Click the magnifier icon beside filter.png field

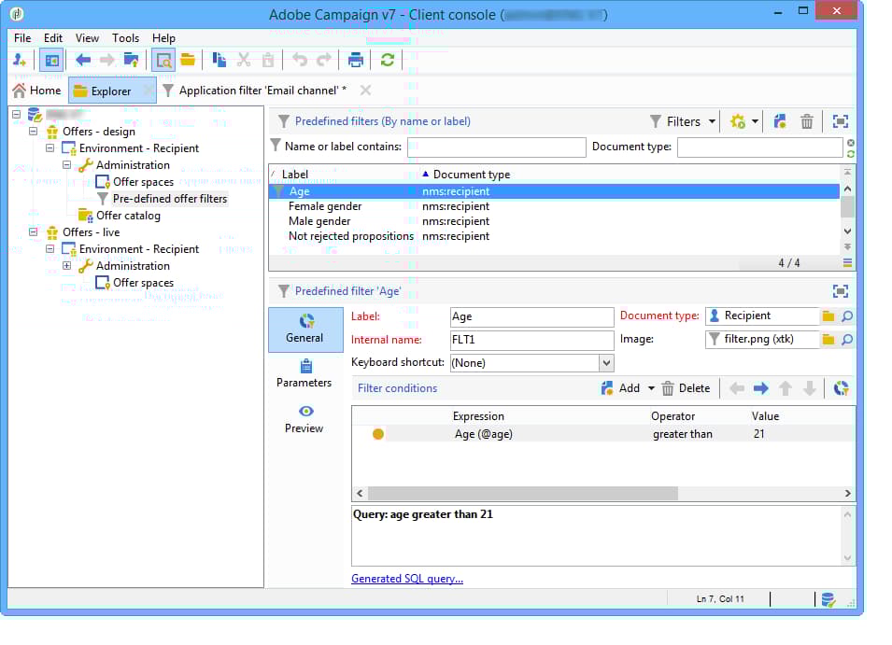point(846,340)
